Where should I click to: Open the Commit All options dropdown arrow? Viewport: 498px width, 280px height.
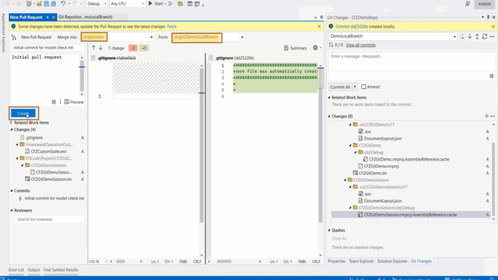point(355,87)
